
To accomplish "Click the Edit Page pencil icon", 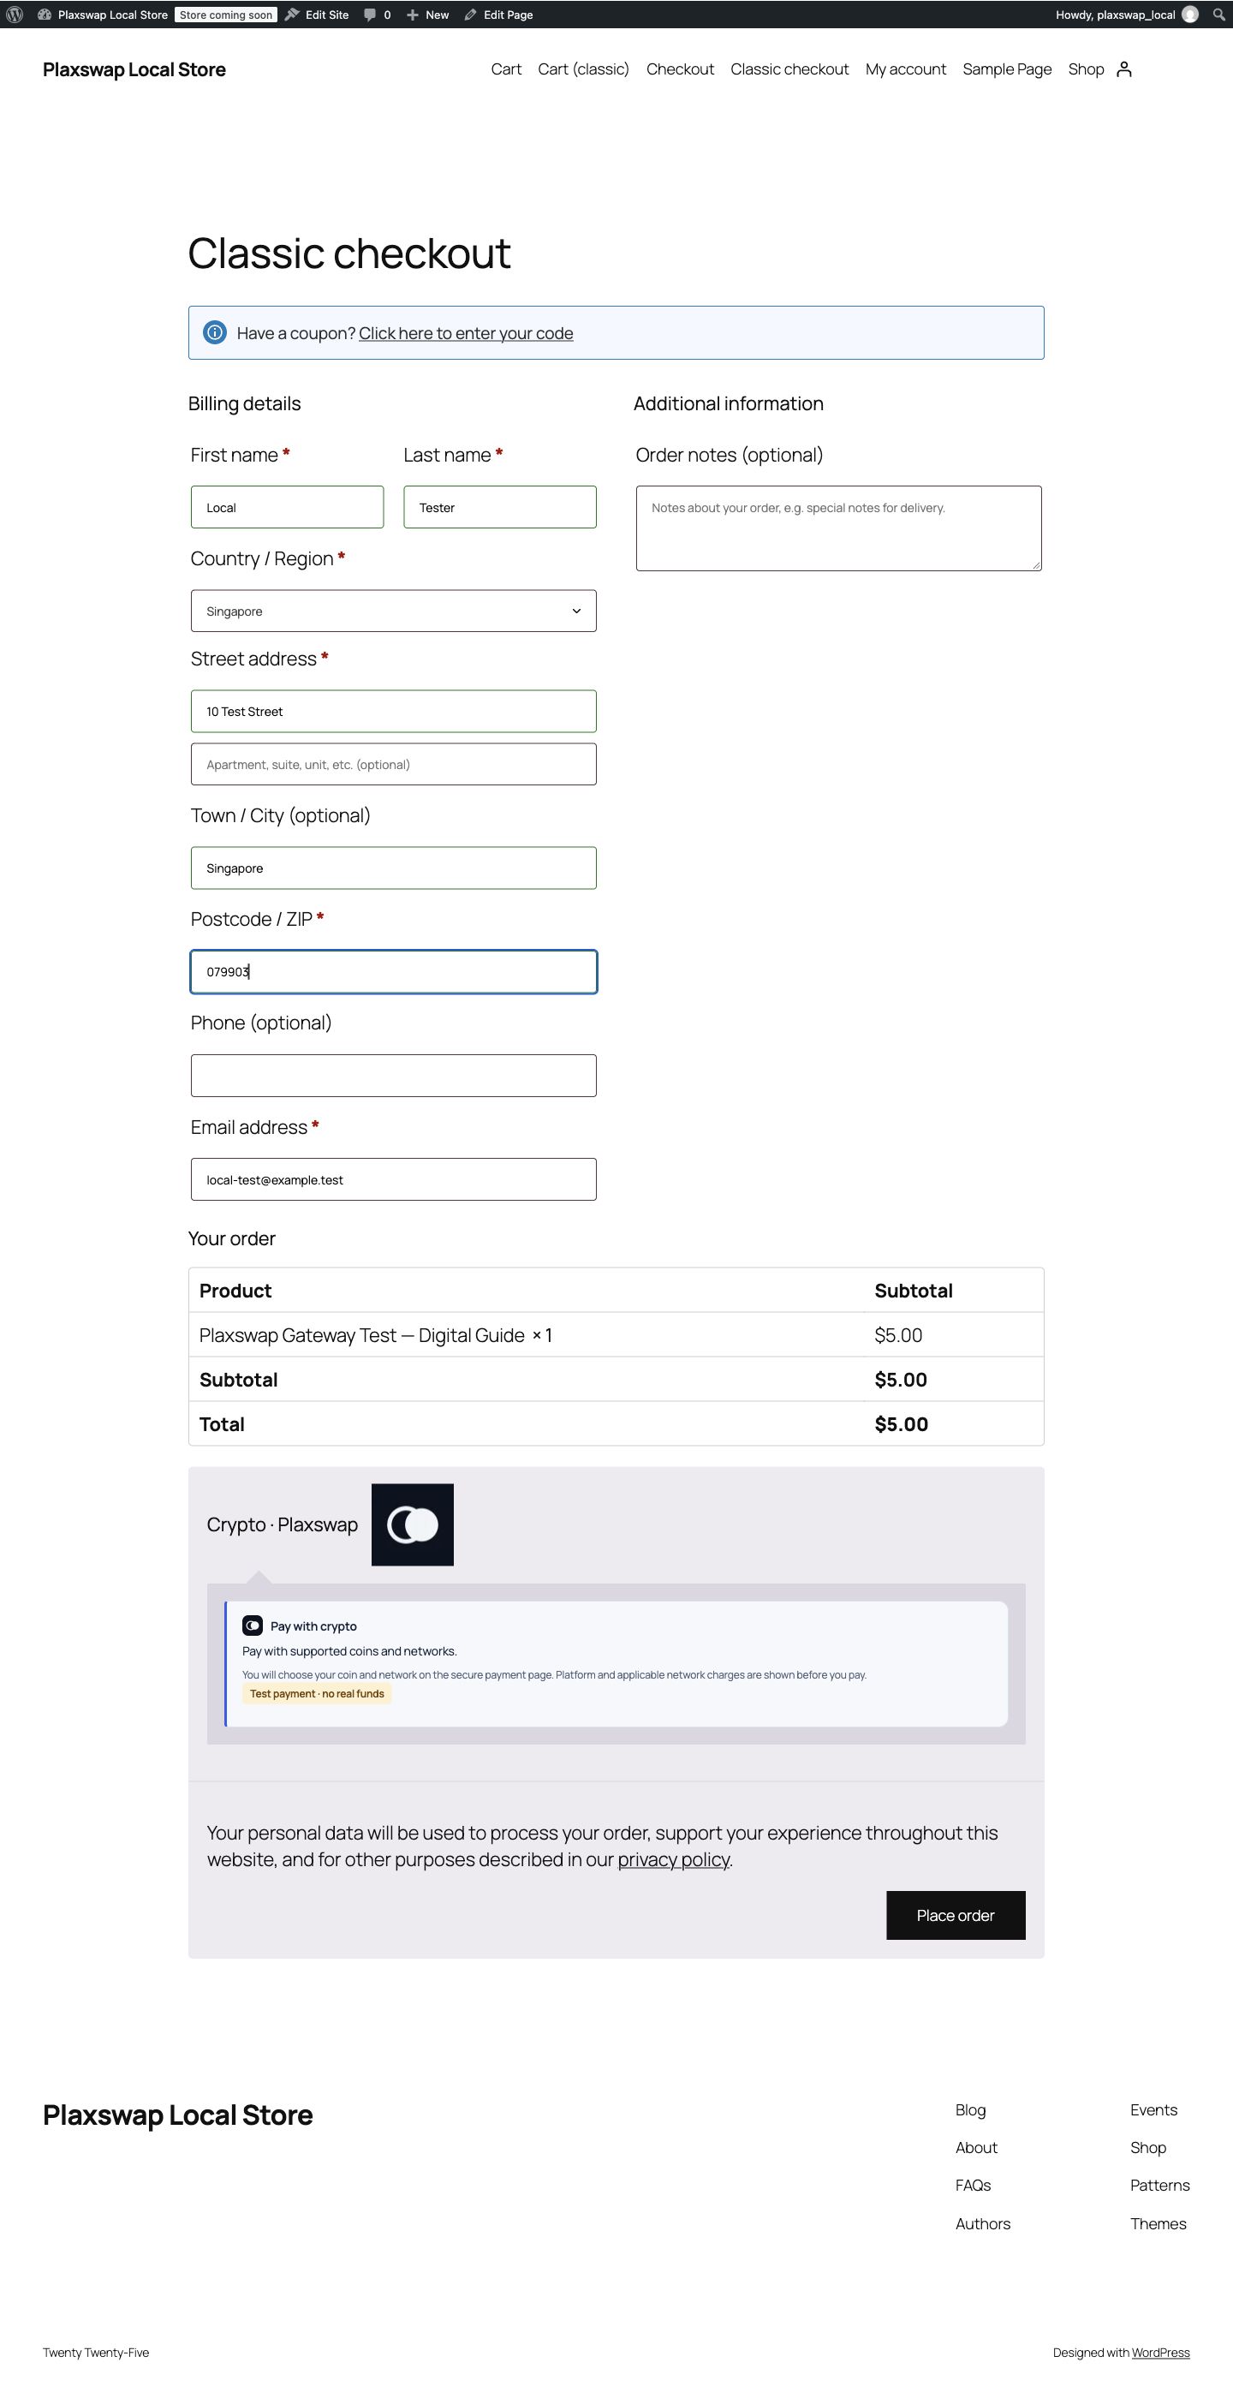I will click(470, 15).
